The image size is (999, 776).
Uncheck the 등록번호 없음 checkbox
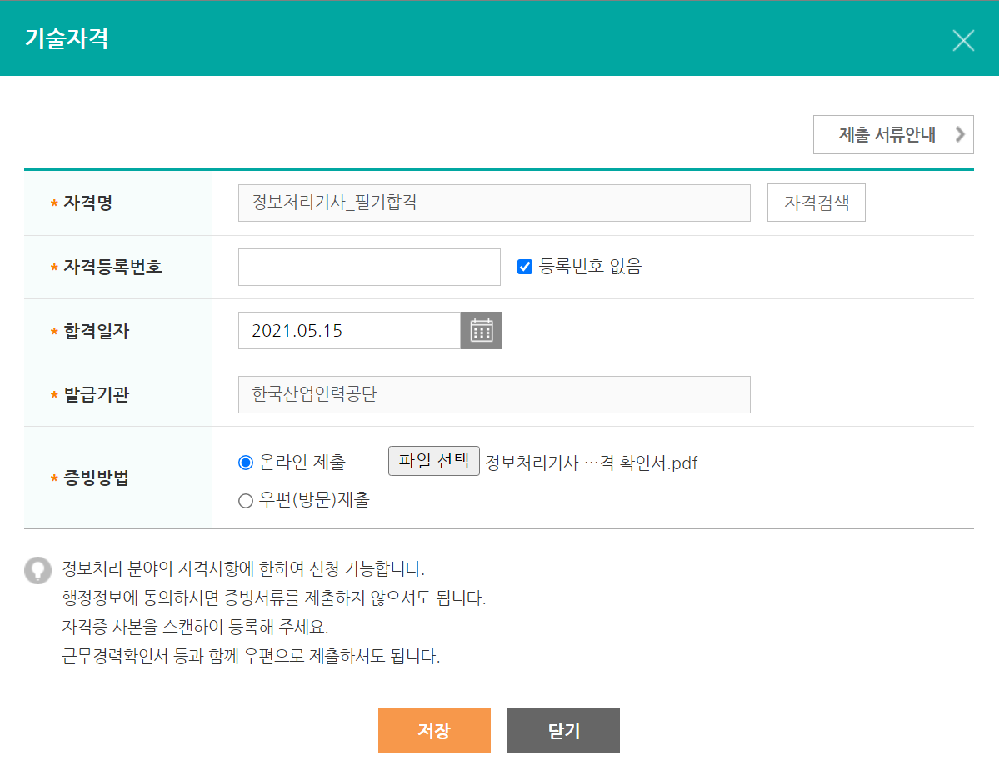(525, 267)
